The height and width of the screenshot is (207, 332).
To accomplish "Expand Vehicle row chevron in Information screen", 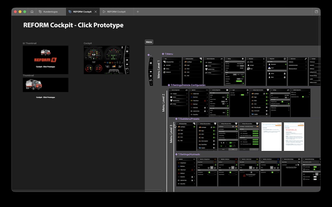I will pos(264,62).
